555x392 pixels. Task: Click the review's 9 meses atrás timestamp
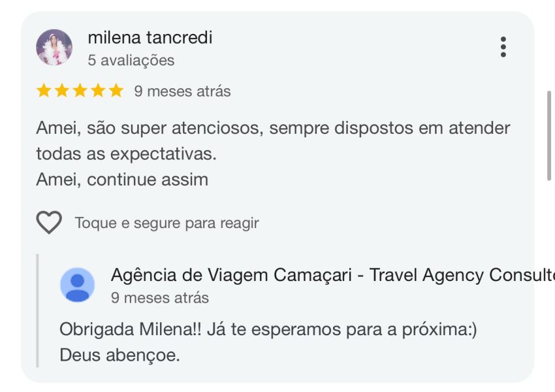pyautogui.click(x=182, y=91)
